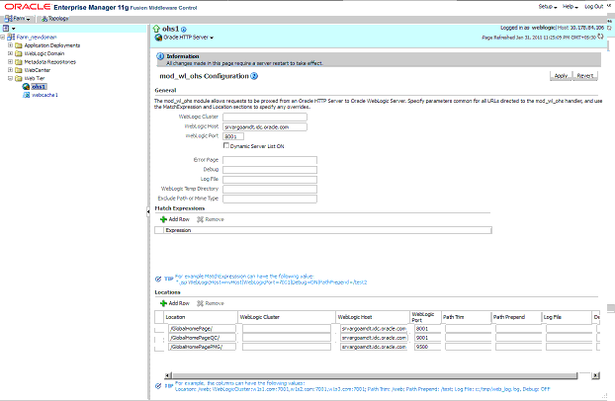This screenshot has height=401, width=615.
Task: Click the WebLogic Domain folder icon
Action: pos(18,53)
